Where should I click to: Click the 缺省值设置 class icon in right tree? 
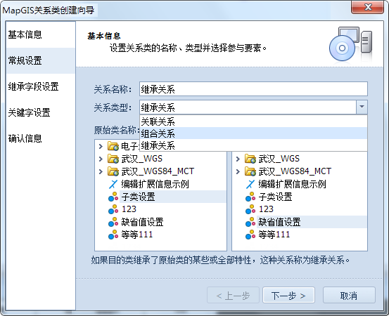[x=250, y=222]
